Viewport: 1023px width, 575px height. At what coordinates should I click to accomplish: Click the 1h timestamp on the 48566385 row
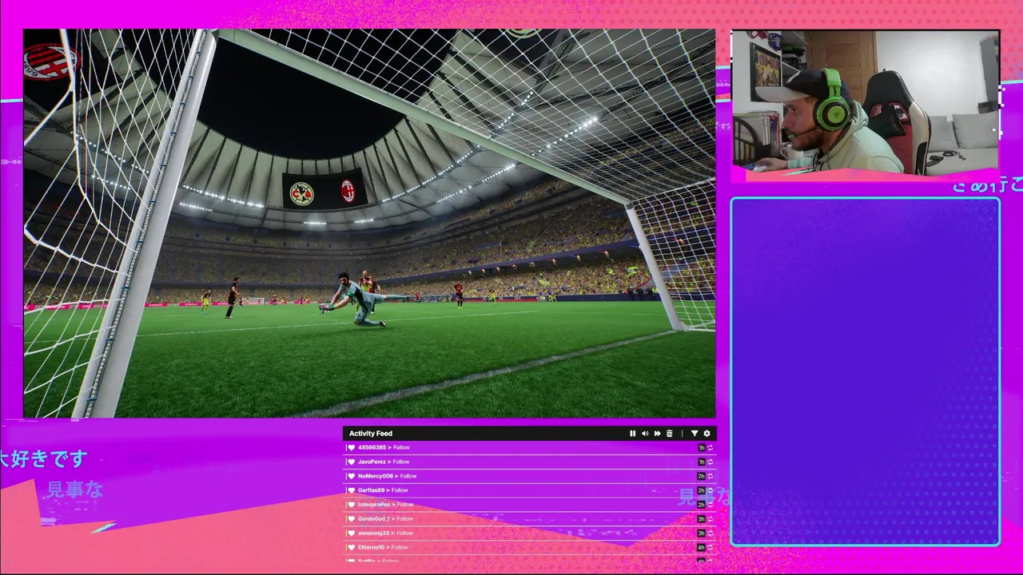(702, 448)
